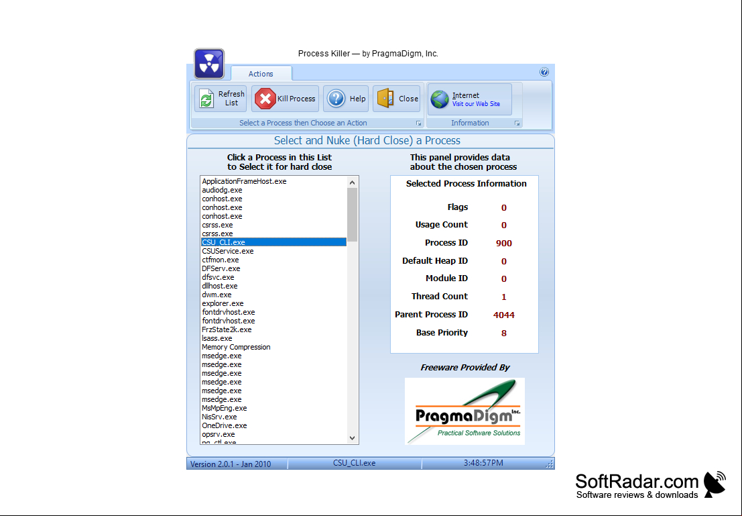Select explorer.exe process
Screen dimensions: 742x516
point(273,303)
